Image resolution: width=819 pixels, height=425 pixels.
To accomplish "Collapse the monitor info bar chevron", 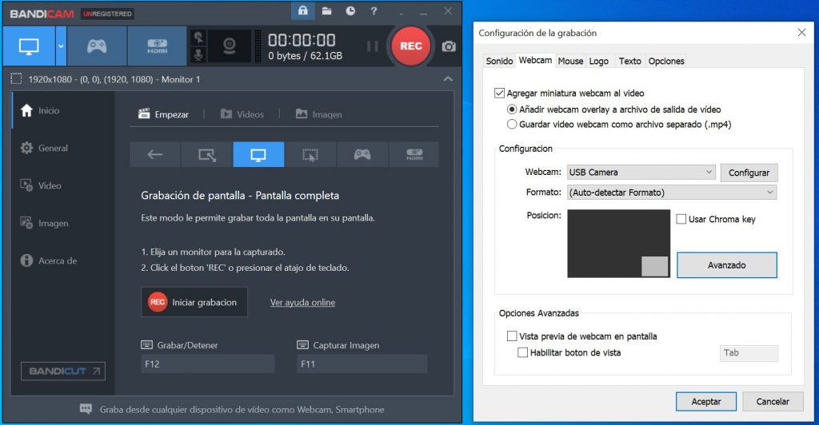I will [x=448, y=79].
